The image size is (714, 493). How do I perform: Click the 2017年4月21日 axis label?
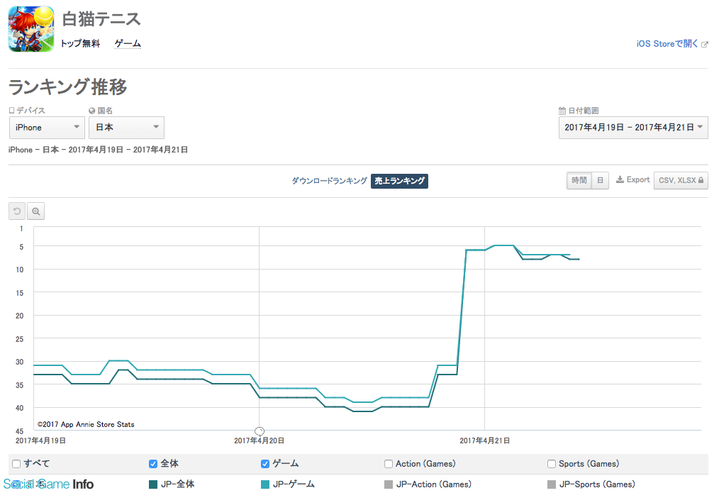pos(484,441)
